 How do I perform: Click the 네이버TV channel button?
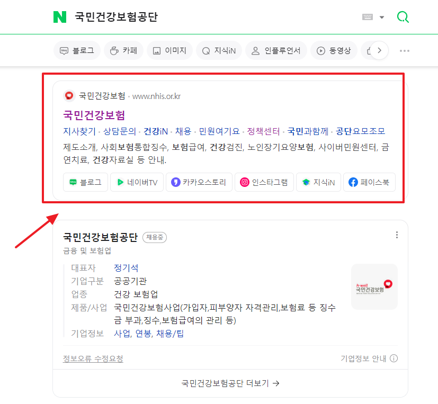(137, 182)
